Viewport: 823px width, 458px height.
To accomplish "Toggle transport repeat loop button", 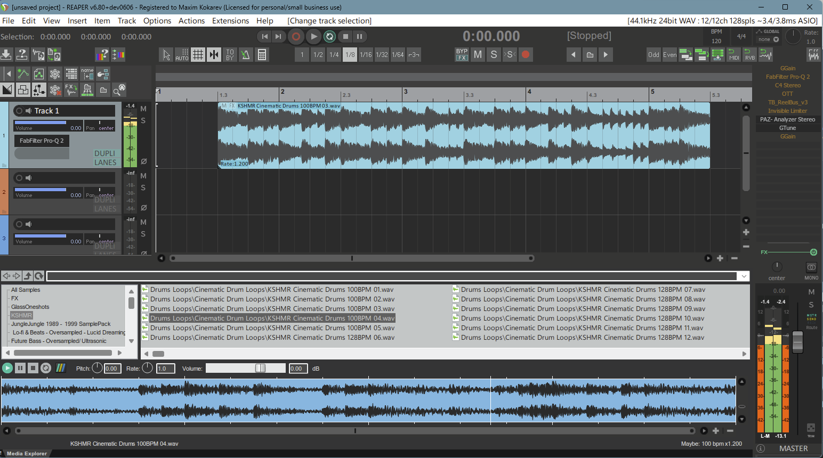I will coord(329,37).
